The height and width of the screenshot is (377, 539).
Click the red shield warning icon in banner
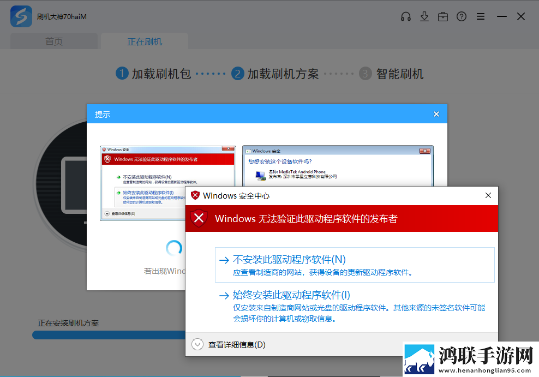pos(199,218)
